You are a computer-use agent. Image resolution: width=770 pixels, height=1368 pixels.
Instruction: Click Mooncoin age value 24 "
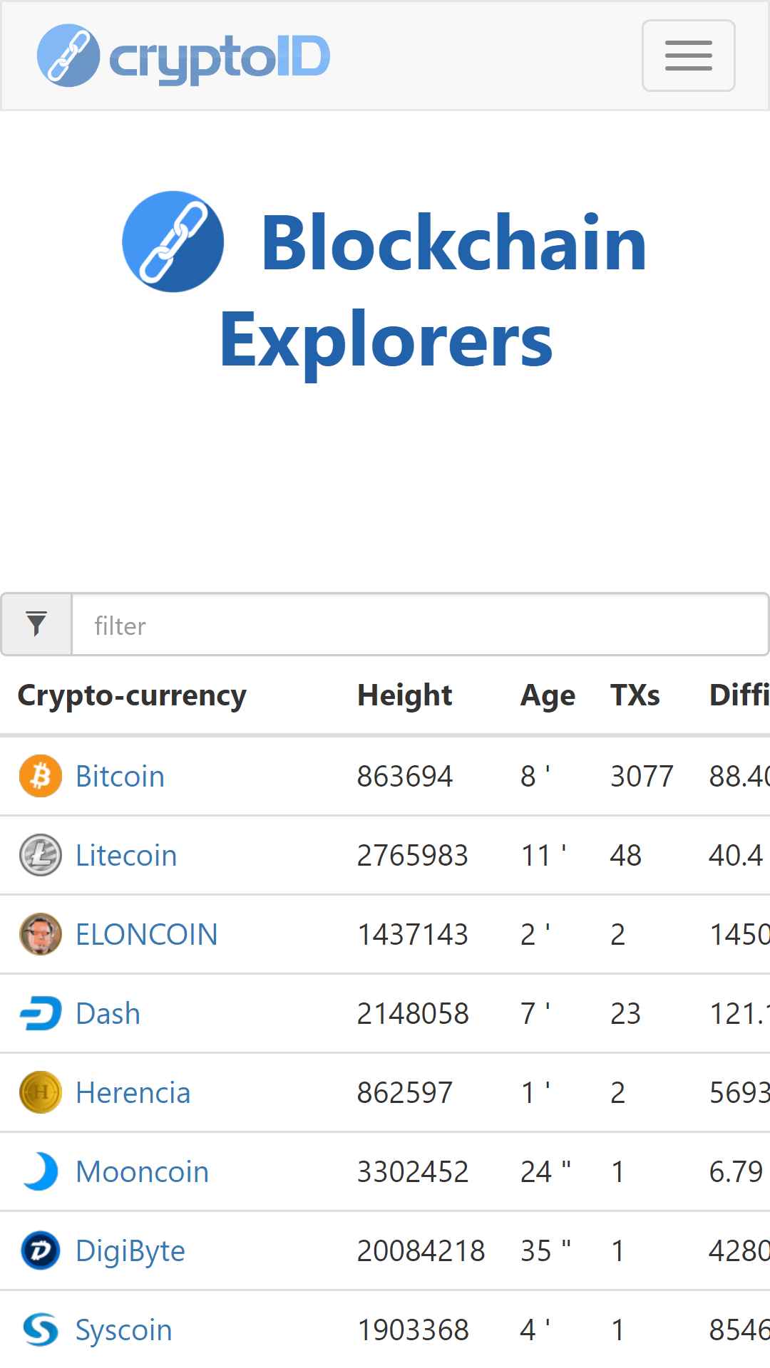[x=545, y=1171]
